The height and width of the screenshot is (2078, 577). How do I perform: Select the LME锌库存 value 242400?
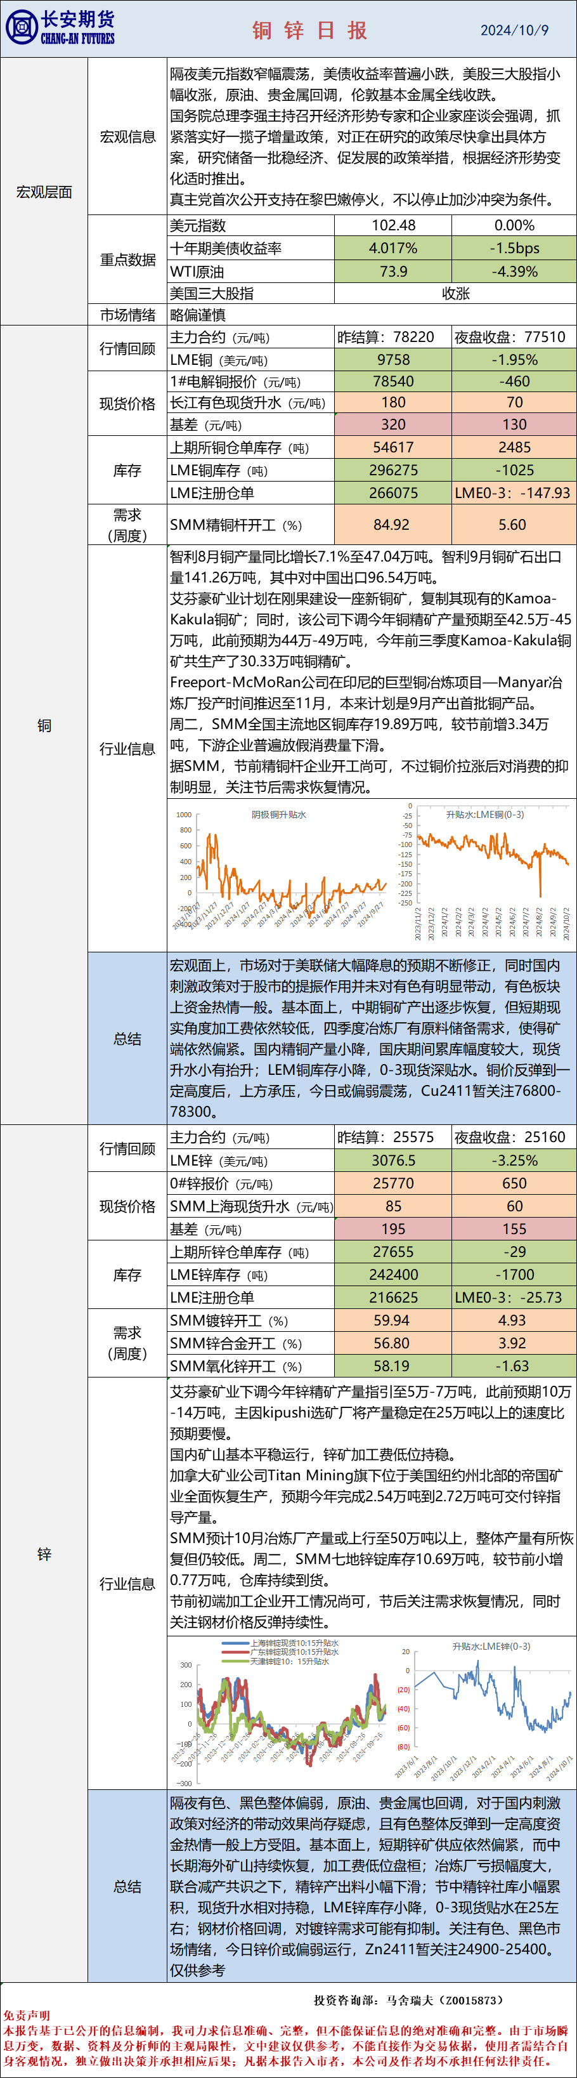(393, 1275)
